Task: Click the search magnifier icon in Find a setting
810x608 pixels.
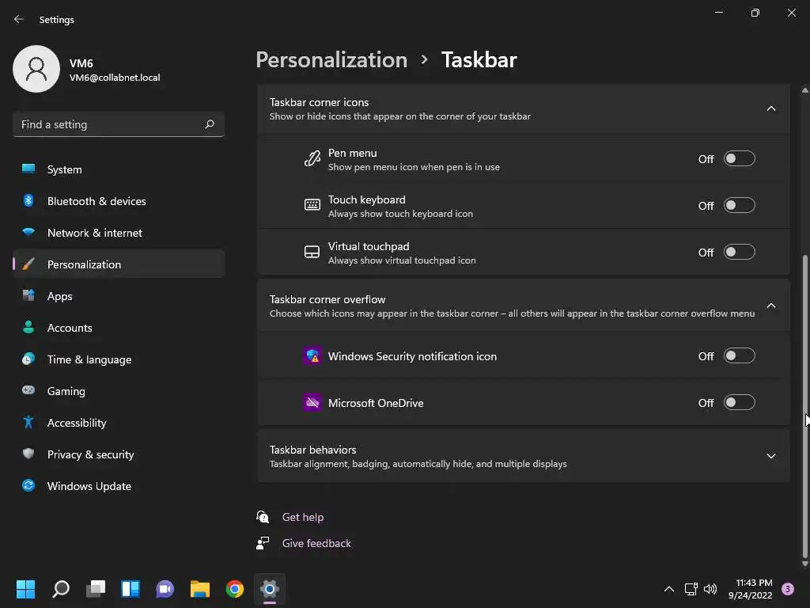Action: point(209,124)
